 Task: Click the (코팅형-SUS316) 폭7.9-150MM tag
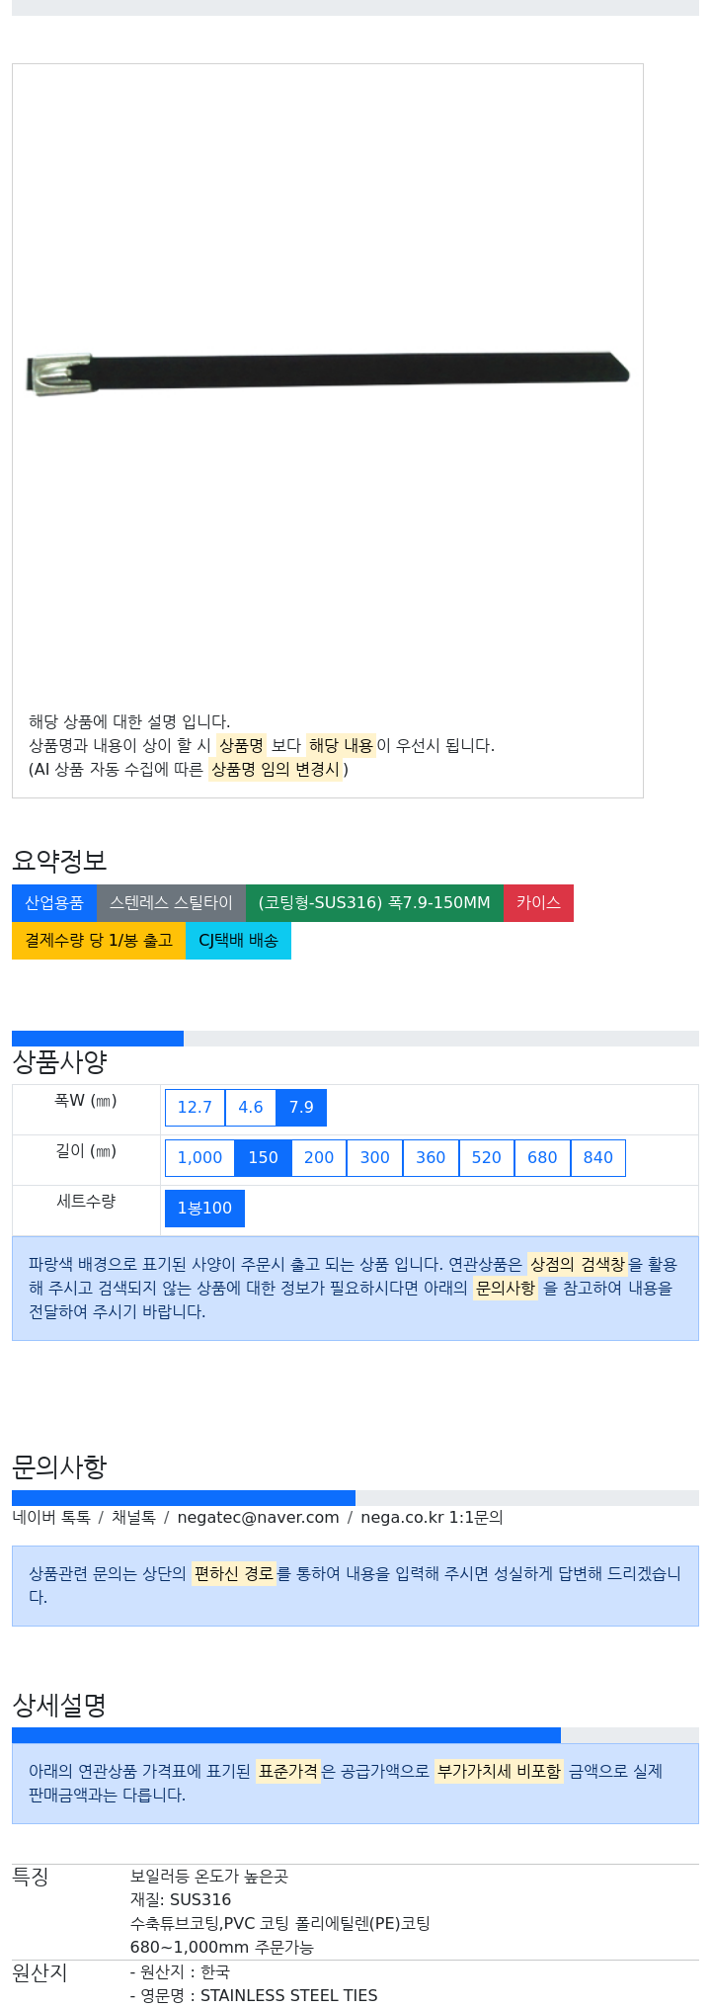(374, 903)
